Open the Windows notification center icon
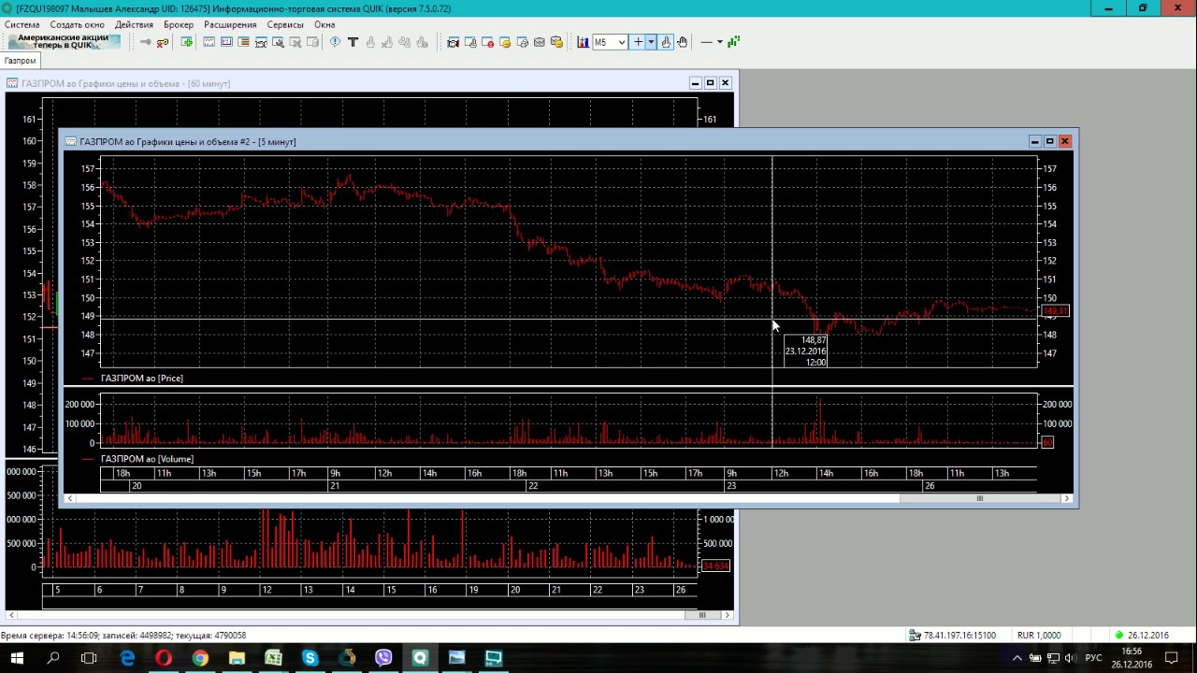The image size is (1197, 673). (x=1172, y=658)
